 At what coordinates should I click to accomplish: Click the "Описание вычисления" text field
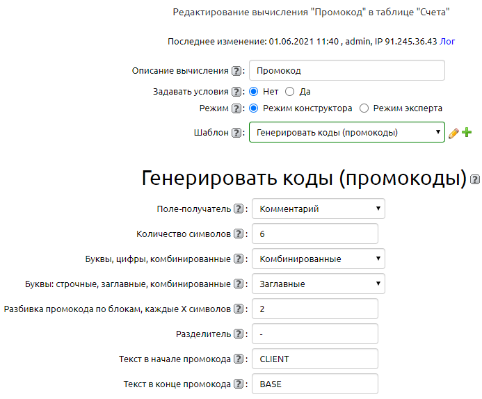pos(346,71)
